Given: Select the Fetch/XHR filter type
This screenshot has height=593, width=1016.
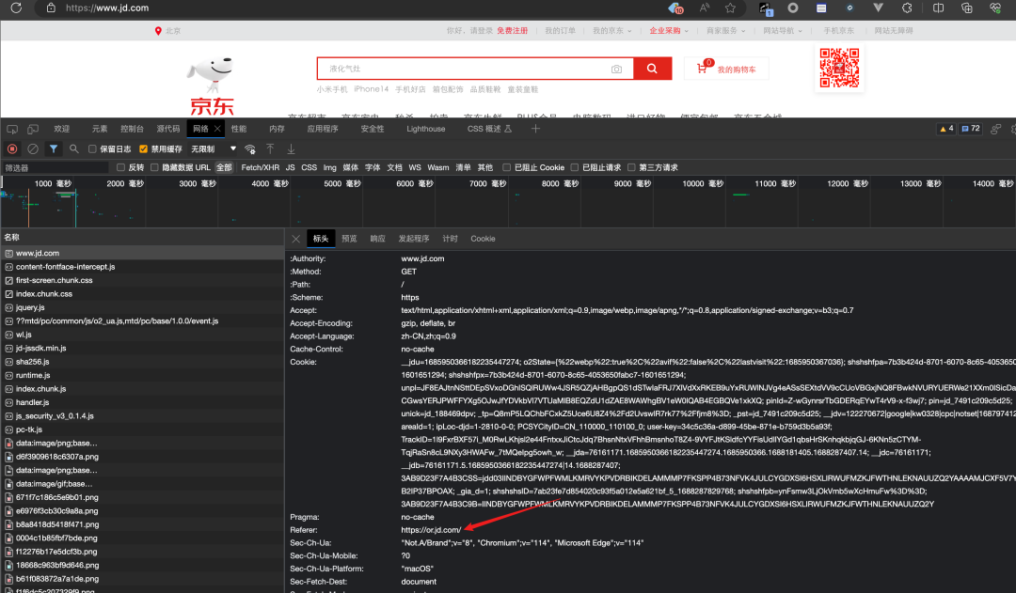Looking at the screenshot, I should [260, 167].
